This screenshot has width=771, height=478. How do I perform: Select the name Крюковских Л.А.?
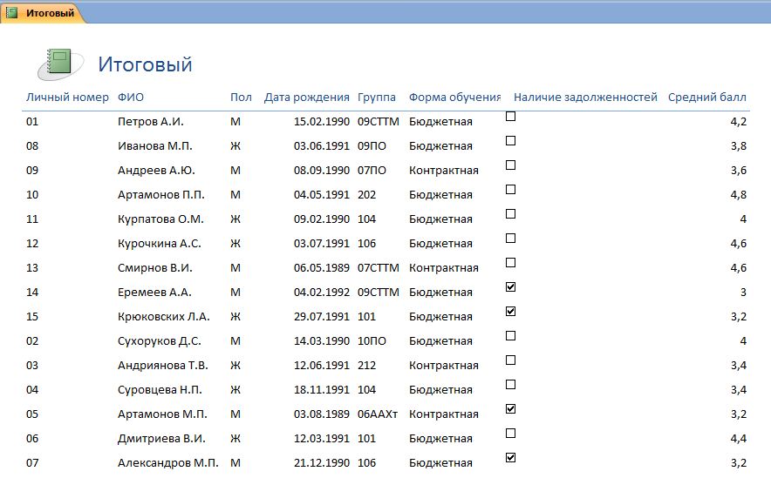[164, 317]
